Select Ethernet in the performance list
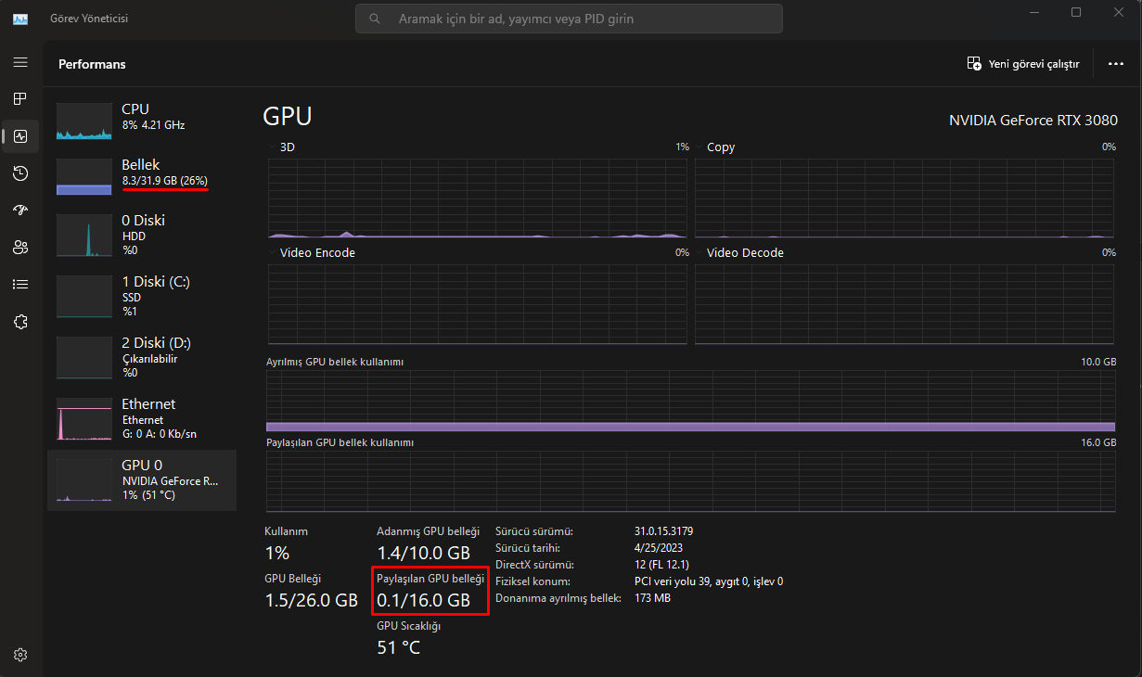Viewport: 1142px width, 677px height. (142, 419)
